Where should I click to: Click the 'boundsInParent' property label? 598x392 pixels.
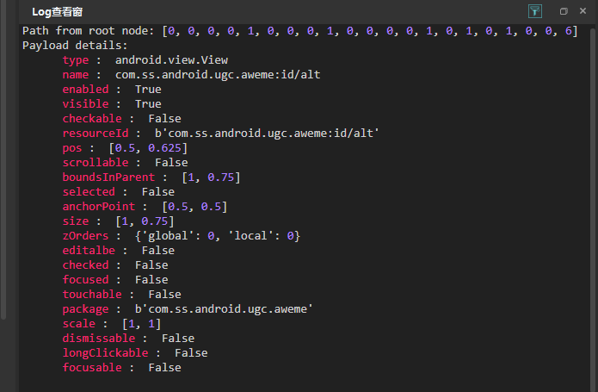pyautogui.click(x=108, y=177)
